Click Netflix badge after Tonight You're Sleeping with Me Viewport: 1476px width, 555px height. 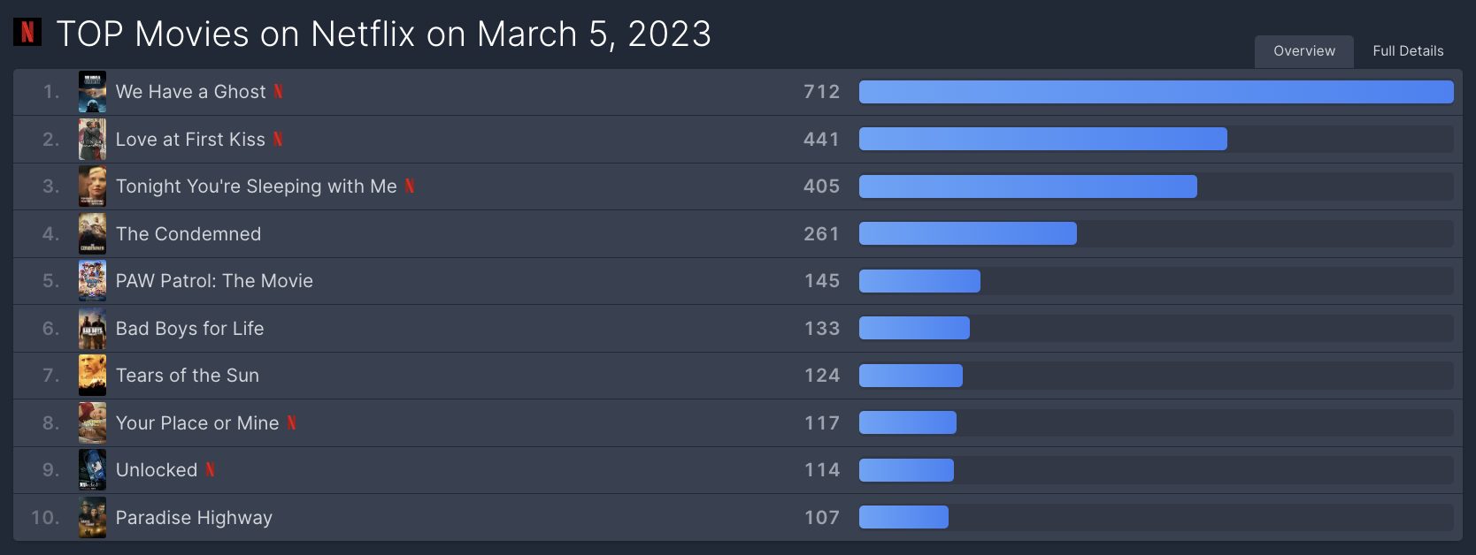click(410, 186)
